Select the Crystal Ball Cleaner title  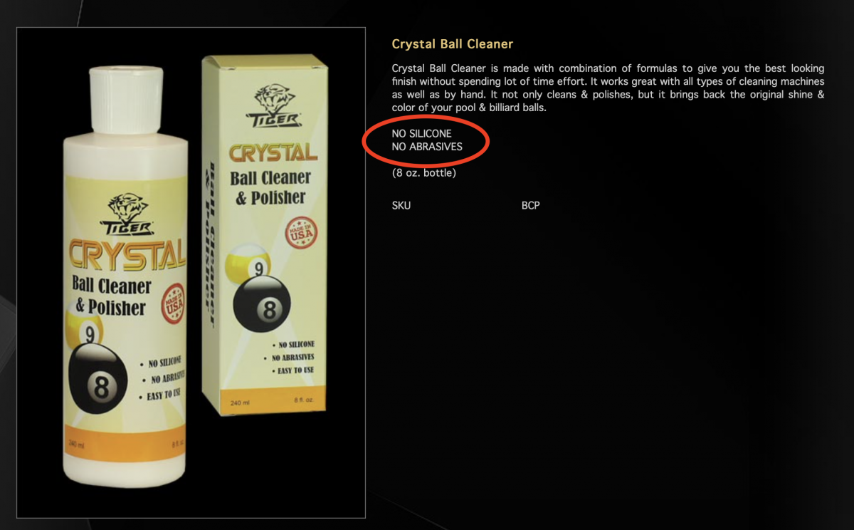pos(453,44)
